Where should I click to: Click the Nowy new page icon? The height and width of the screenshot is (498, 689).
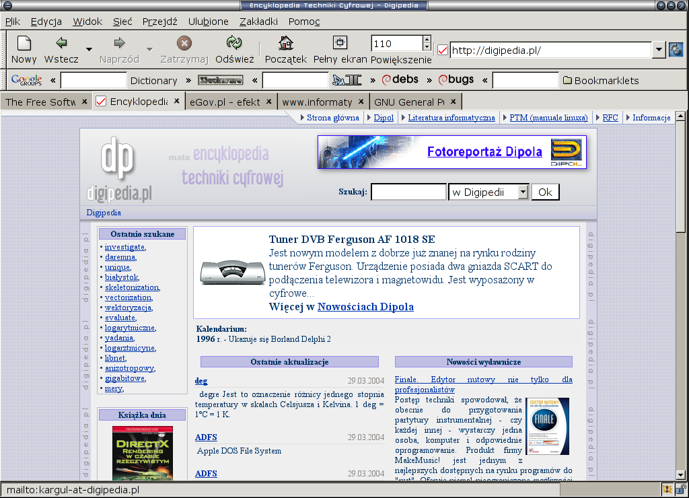24,43
